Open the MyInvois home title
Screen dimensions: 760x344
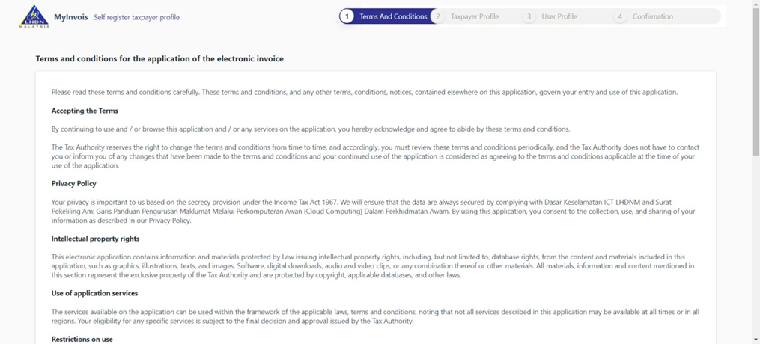pos(71,17)
